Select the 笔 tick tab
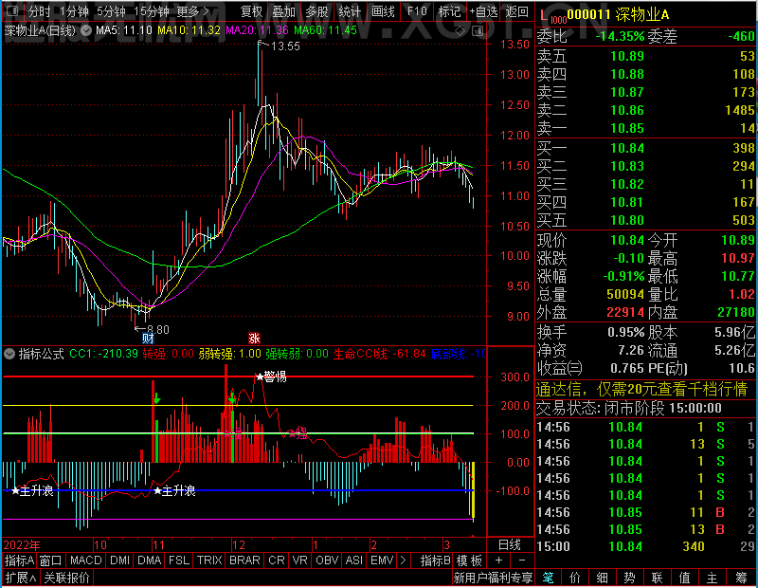The image size is (758, 588). click(x=548, y=578)
